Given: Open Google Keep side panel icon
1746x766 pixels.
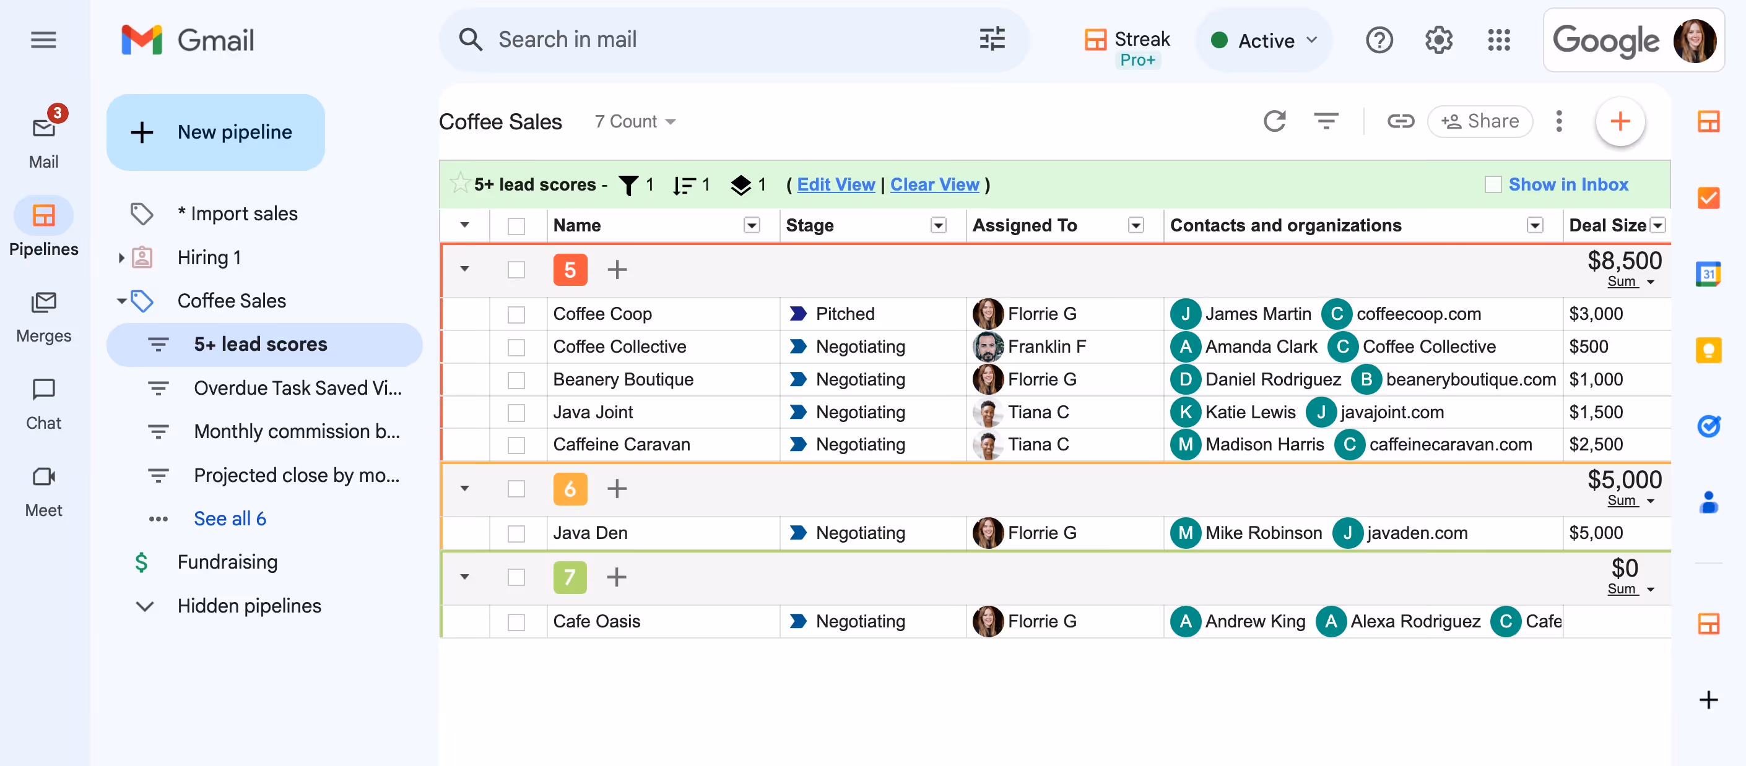Looking at the screenshot, I should pyautogui.click(x=1708, y=350).
